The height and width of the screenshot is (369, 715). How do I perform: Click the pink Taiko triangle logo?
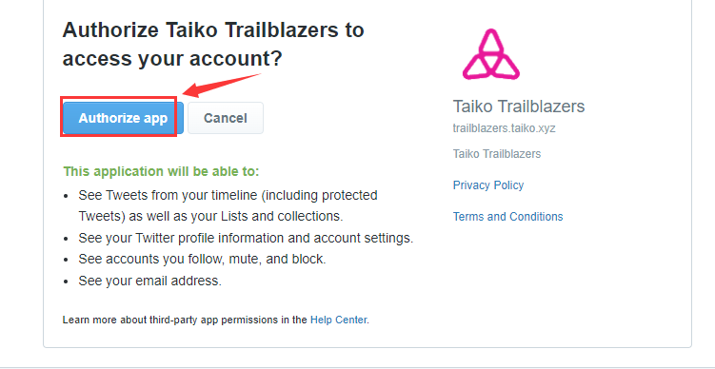tap(491, 54)
